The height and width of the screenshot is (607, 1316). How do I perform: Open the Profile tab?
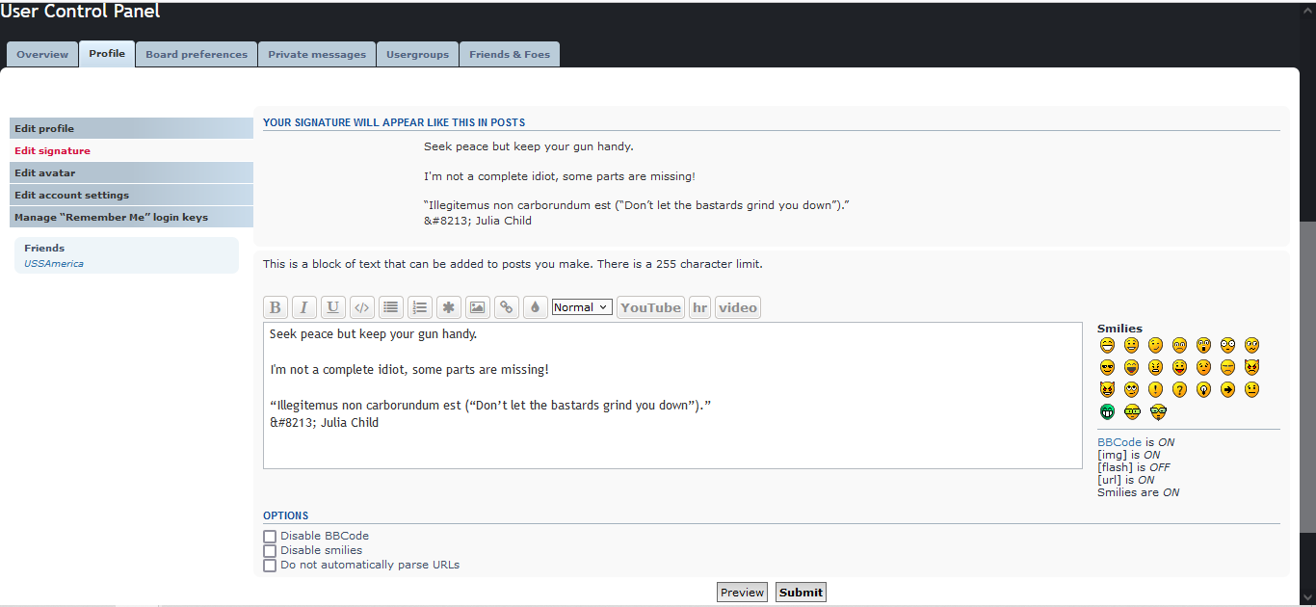(107, 53)
